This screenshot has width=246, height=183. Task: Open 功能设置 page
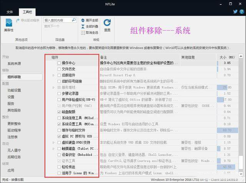14,90
